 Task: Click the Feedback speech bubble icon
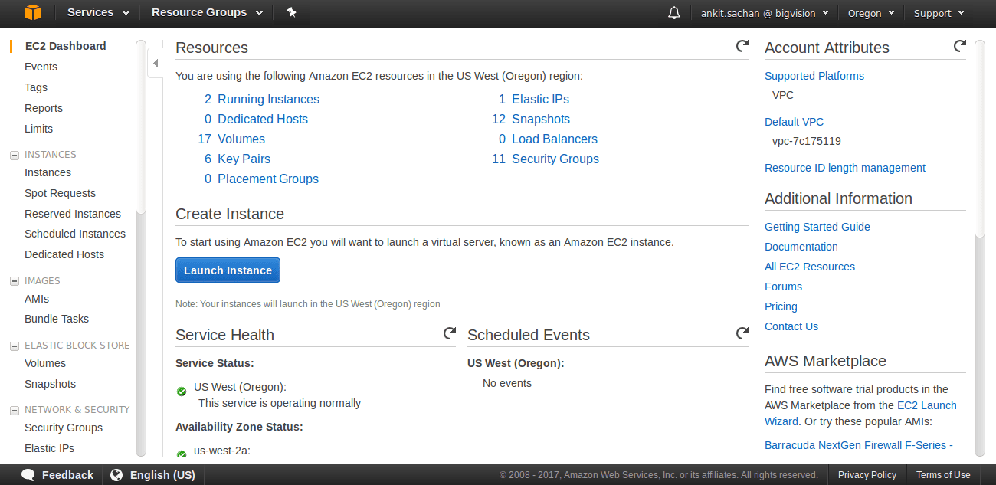pyautogui.click(x=28, y=475)
